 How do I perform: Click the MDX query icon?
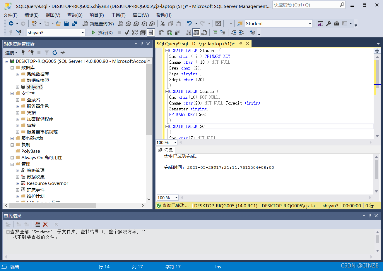tap(128, 24)
